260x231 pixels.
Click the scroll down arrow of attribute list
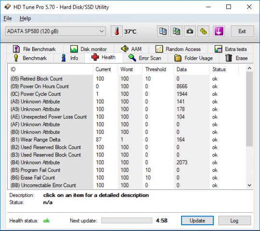pos(249,185)
